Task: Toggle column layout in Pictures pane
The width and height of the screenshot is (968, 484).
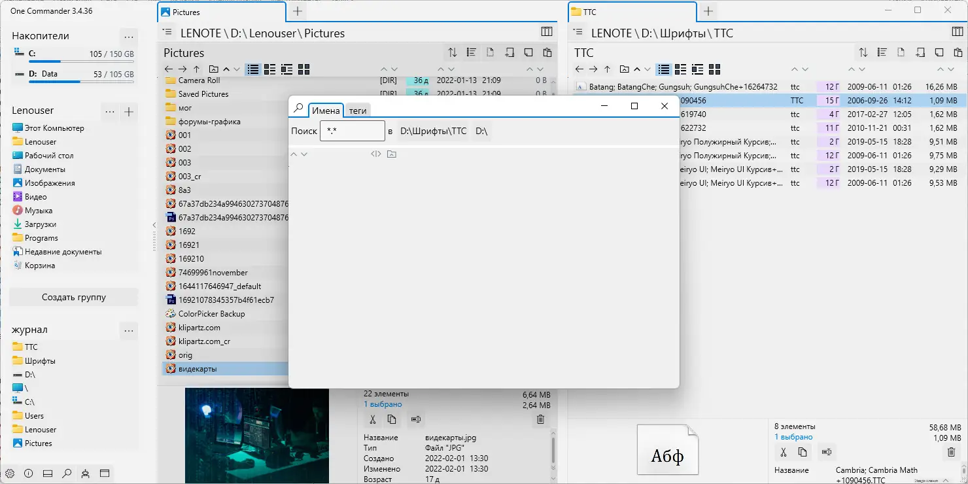Action: [x=547, y=31]
